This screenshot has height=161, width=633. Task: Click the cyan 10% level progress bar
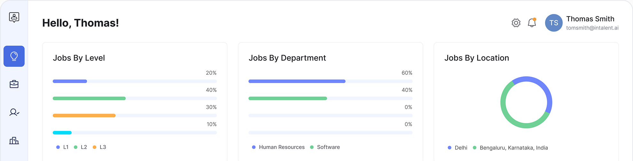[x=62, y=133]
